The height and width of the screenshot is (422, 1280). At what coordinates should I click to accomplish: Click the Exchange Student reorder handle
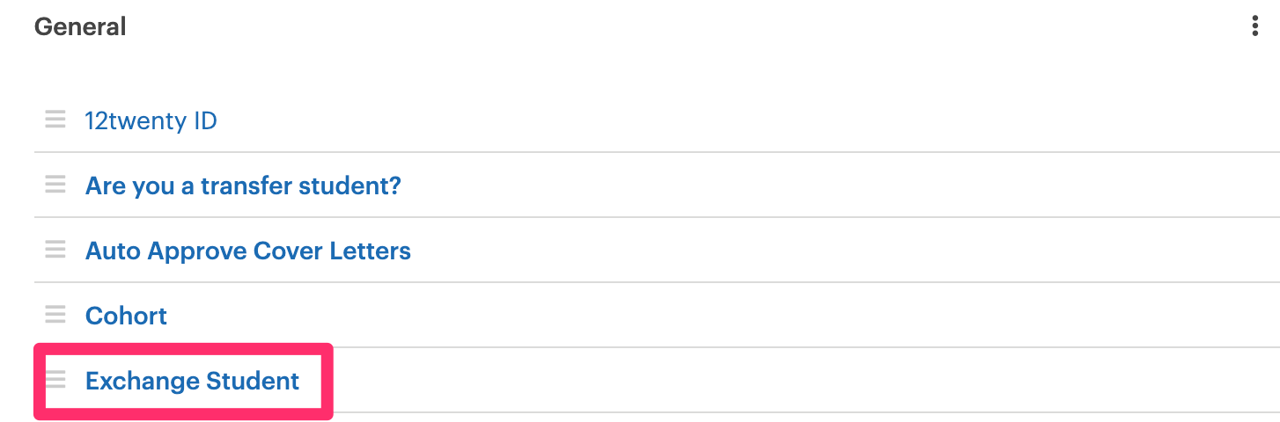55,380
